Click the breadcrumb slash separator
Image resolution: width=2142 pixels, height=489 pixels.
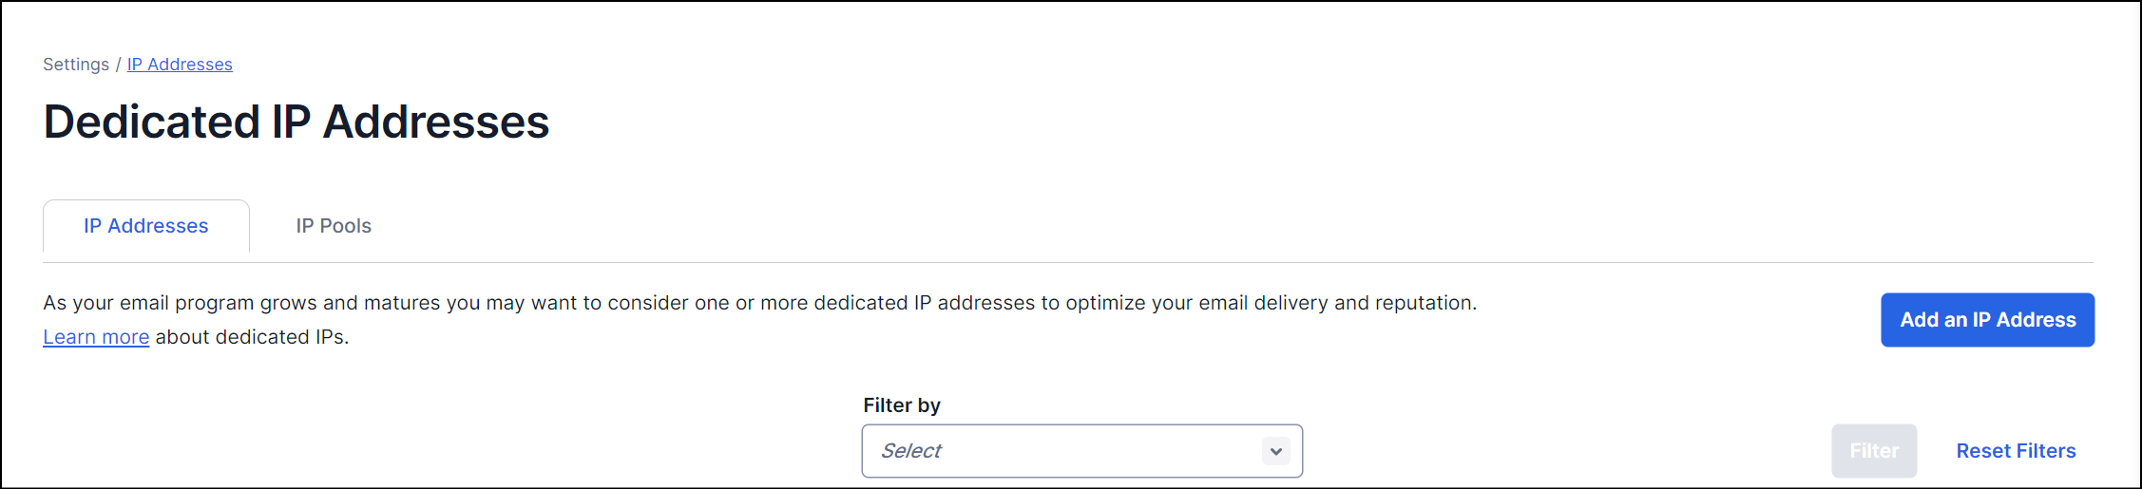(119, 65)
